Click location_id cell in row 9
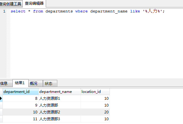183x124 pixels. 95,105
